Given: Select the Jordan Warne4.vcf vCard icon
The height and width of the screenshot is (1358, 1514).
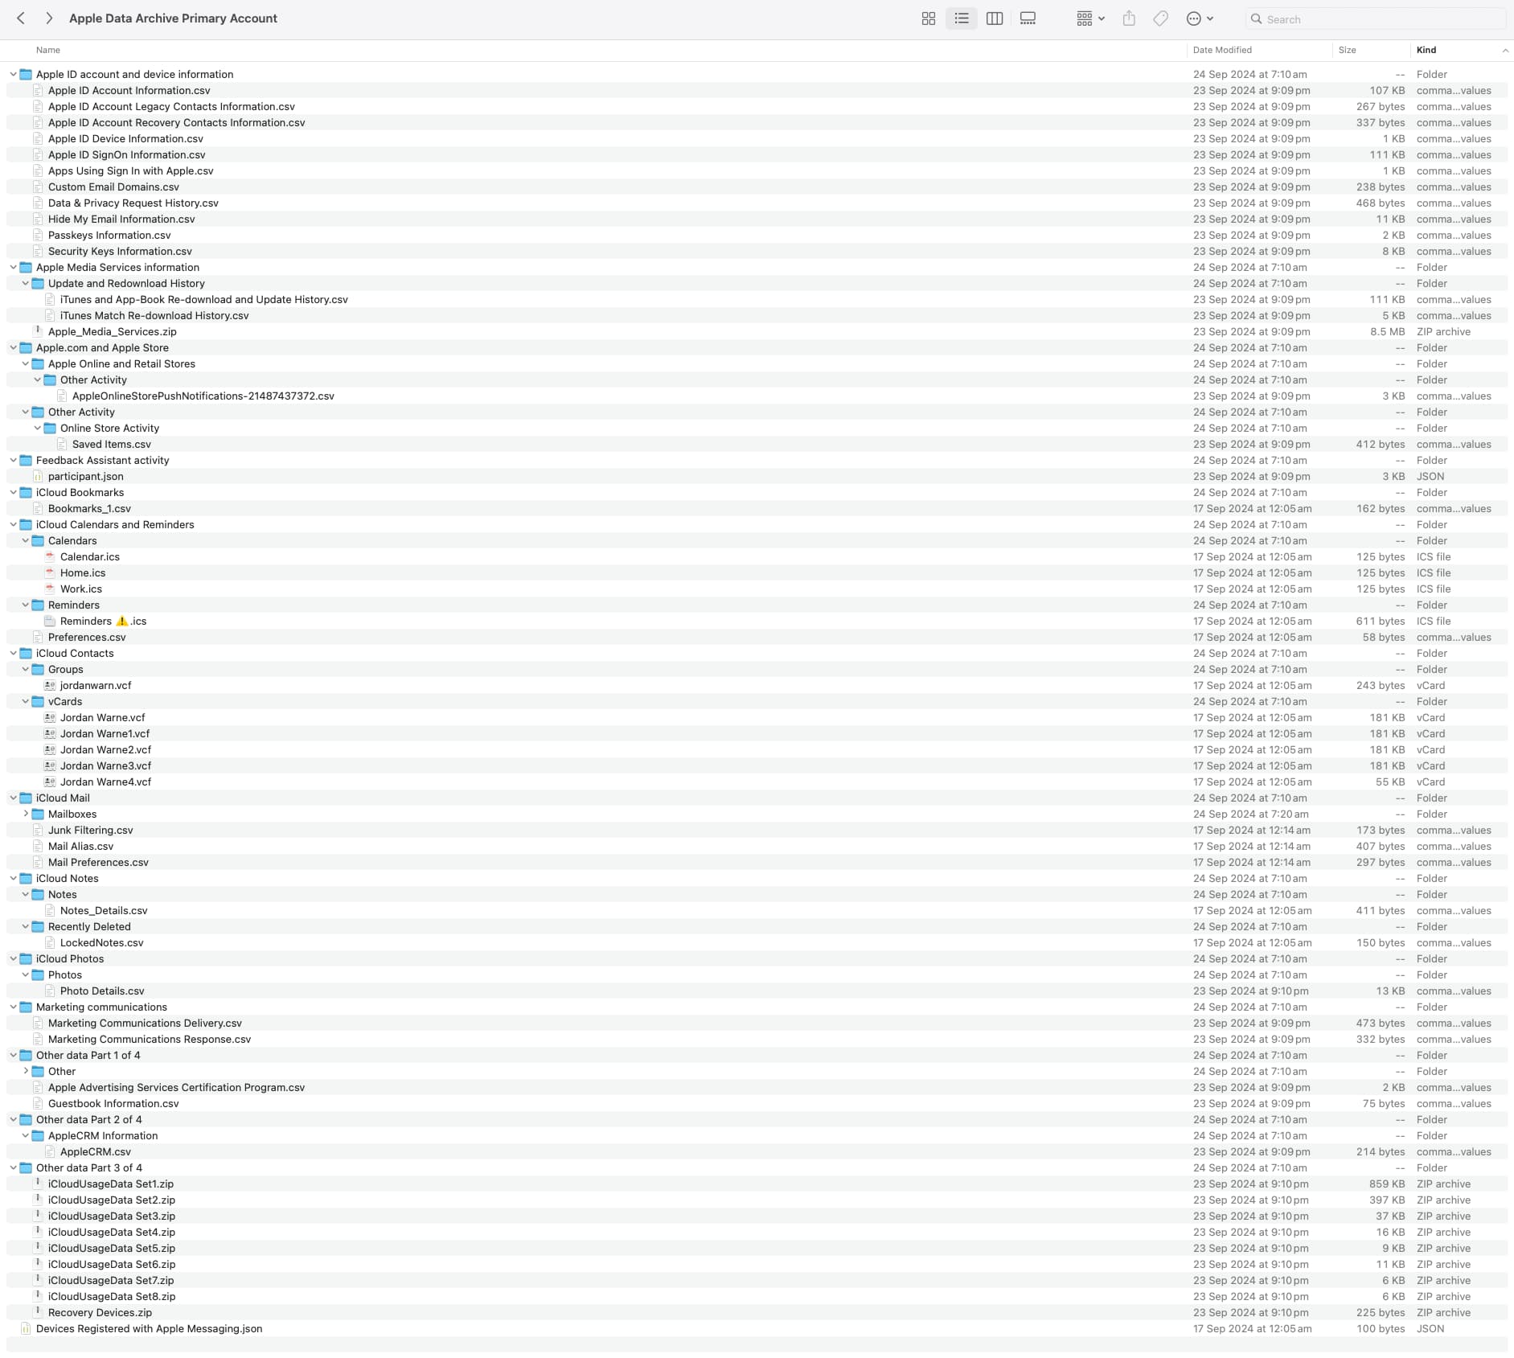Looking at the screenshot, I should click(50, 782).
